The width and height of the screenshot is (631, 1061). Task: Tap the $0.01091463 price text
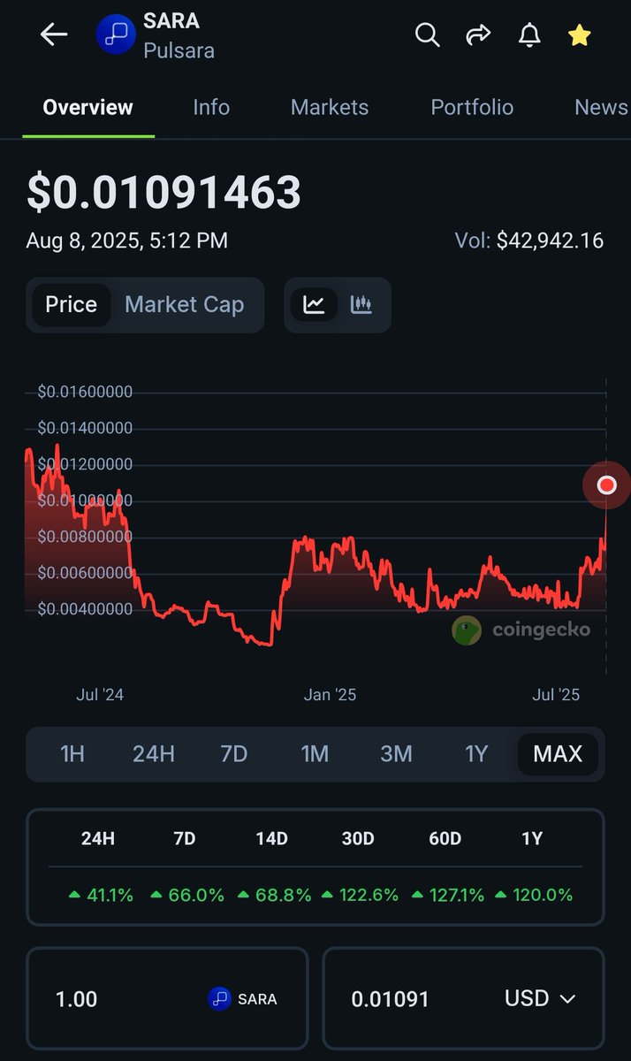[x=163, y=192]
